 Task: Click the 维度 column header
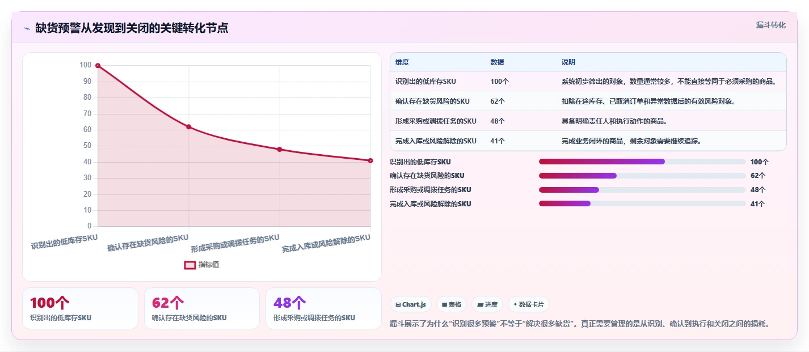[x=402, y=62]
